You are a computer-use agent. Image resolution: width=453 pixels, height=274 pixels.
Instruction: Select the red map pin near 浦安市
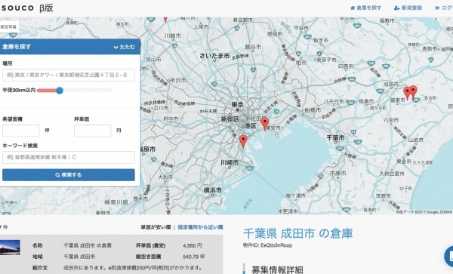265,124
